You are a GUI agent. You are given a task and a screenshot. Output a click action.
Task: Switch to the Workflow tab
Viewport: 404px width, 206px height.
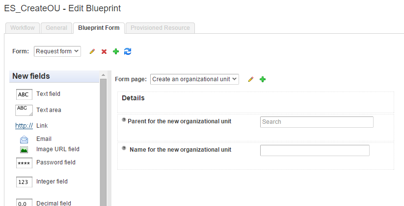pyautogui.click(x=22, y=28)
